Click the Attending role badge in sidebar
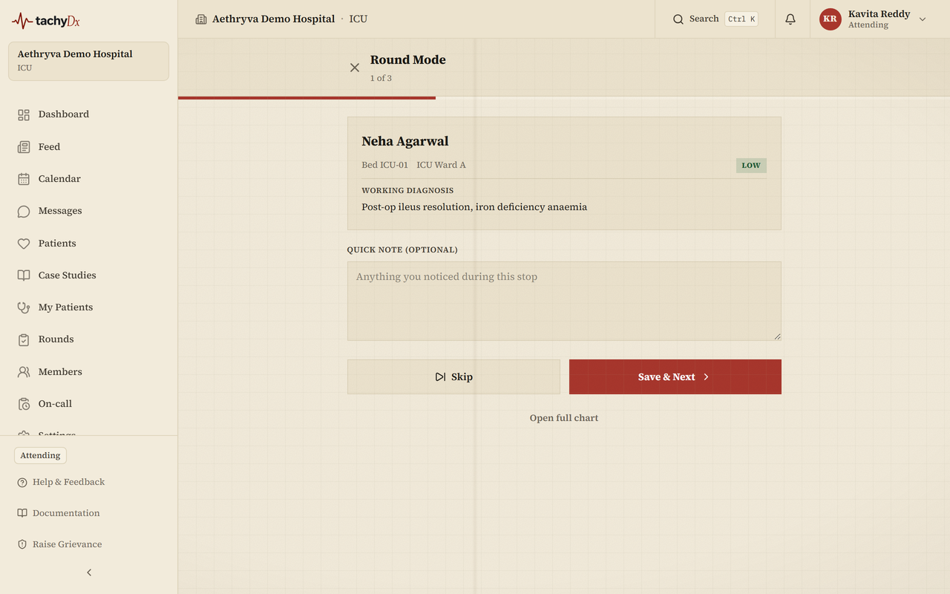The image size is (950, 594). point(40,456)
